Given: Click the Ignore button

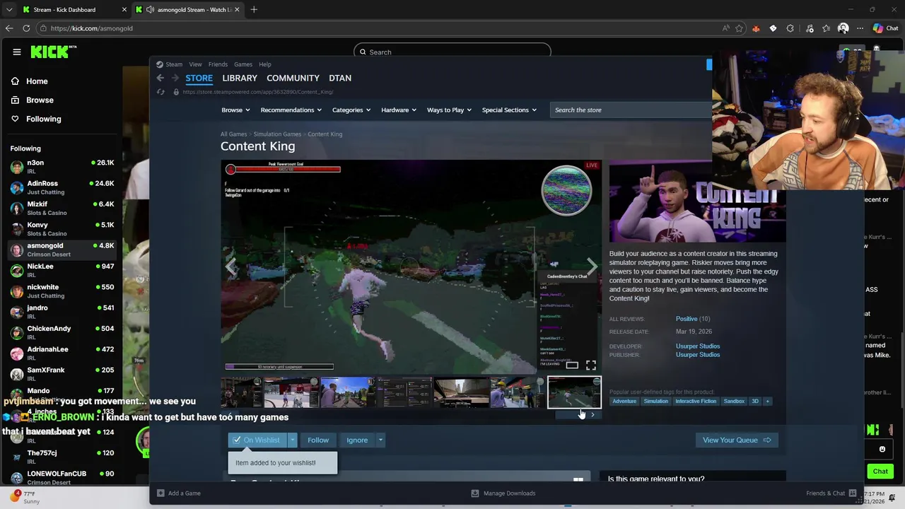Looking at the screenshot, I should [357, 440].
